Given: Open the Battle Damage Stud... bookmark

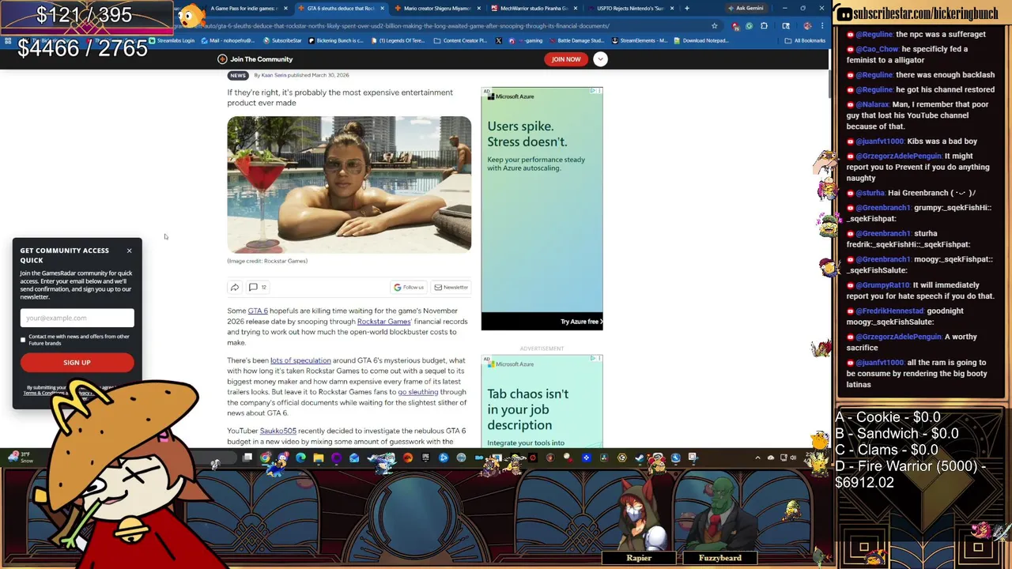Looking at the screenshot, I should point(576,40).
